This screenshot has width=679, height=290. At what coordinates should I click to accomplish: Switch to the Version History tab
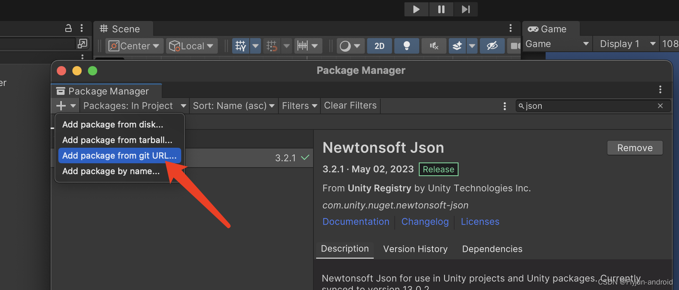pyautogui.click(x=415, y=249)
